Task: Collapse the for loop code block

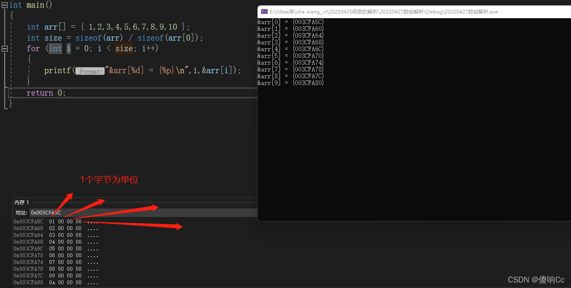Action: (5, 49)
